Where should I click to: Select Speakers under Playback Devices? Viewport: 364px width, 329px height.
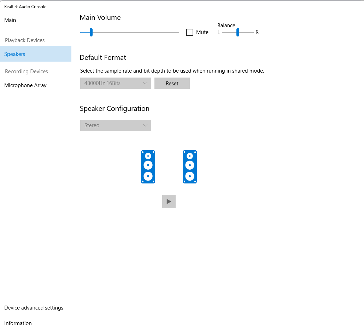click(x=15, y=54)
